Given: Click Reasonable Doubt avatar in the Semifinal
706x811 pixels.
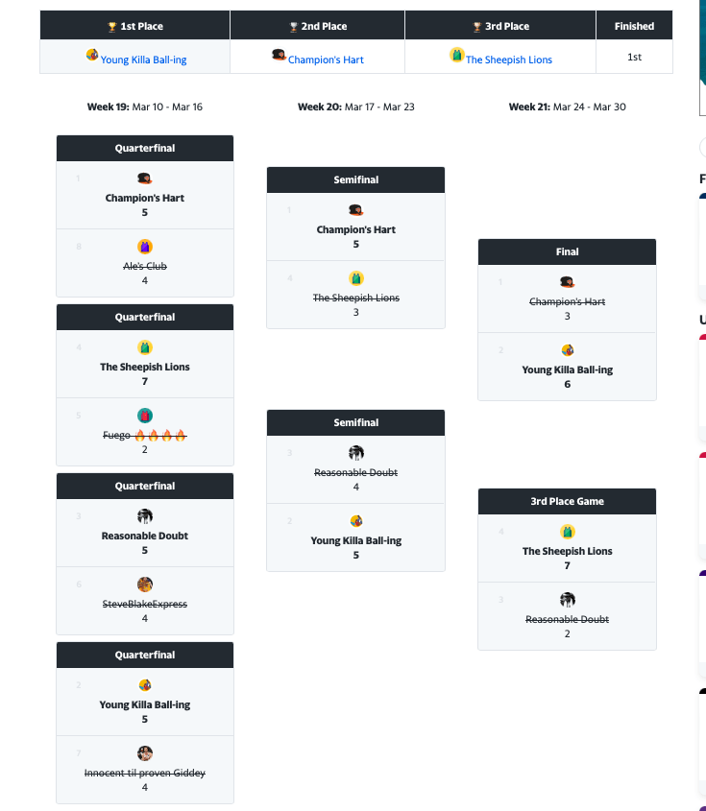Looking at the screenshot, I should pos(355,453).
